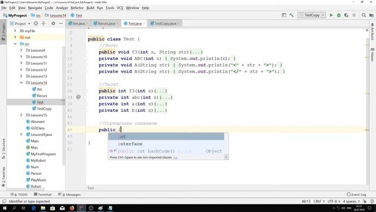
Task: Click the Windows Start button
Action: (5, 208)
